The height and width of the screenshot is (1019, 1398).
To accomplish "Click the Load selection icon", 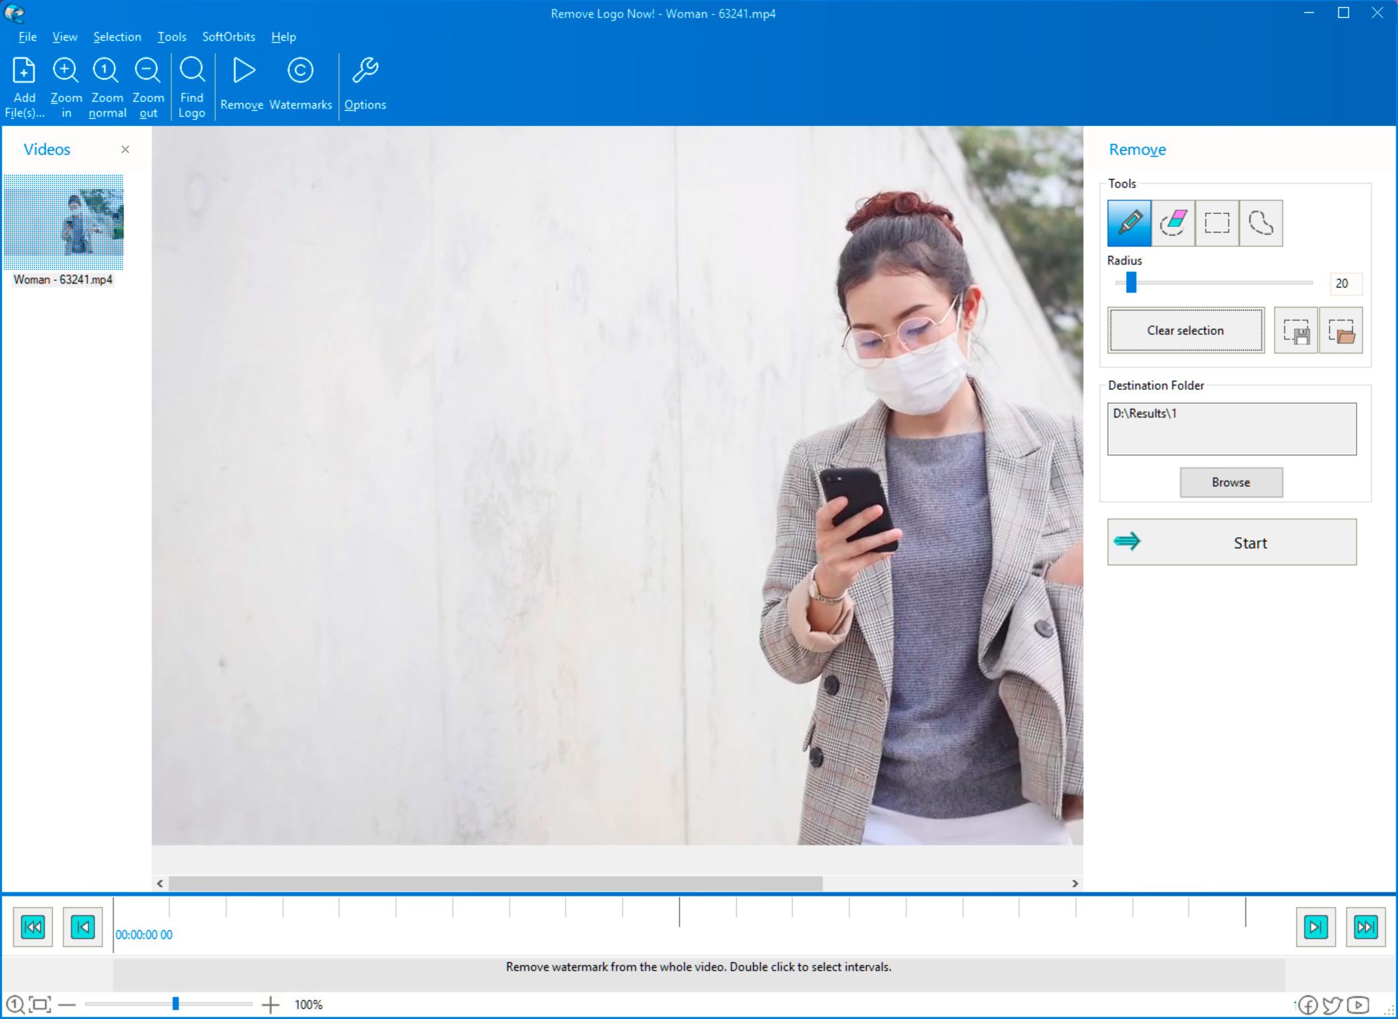I will point(1341,330).
